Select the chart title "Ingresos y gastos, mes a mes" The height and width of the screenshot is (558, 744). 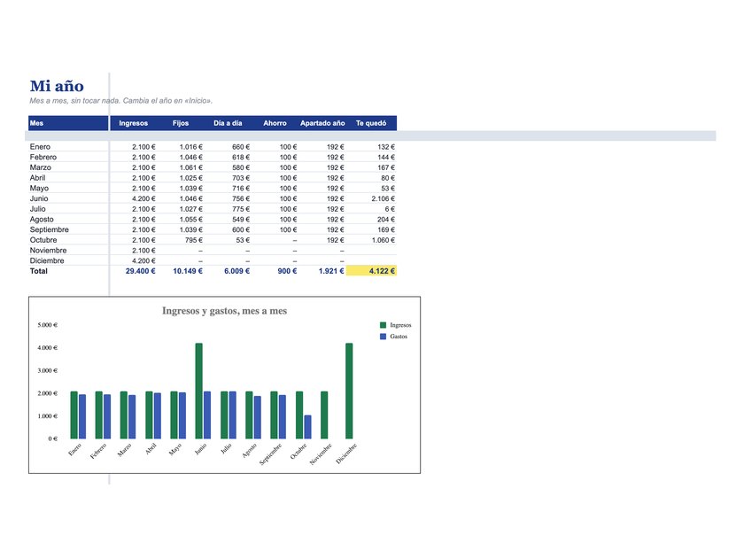coord(224,311)
